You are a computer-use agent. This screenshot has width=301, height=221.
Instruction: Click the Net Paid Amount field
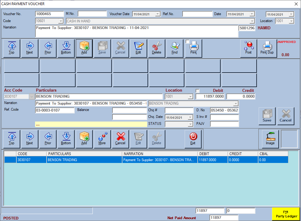(224, 218)
